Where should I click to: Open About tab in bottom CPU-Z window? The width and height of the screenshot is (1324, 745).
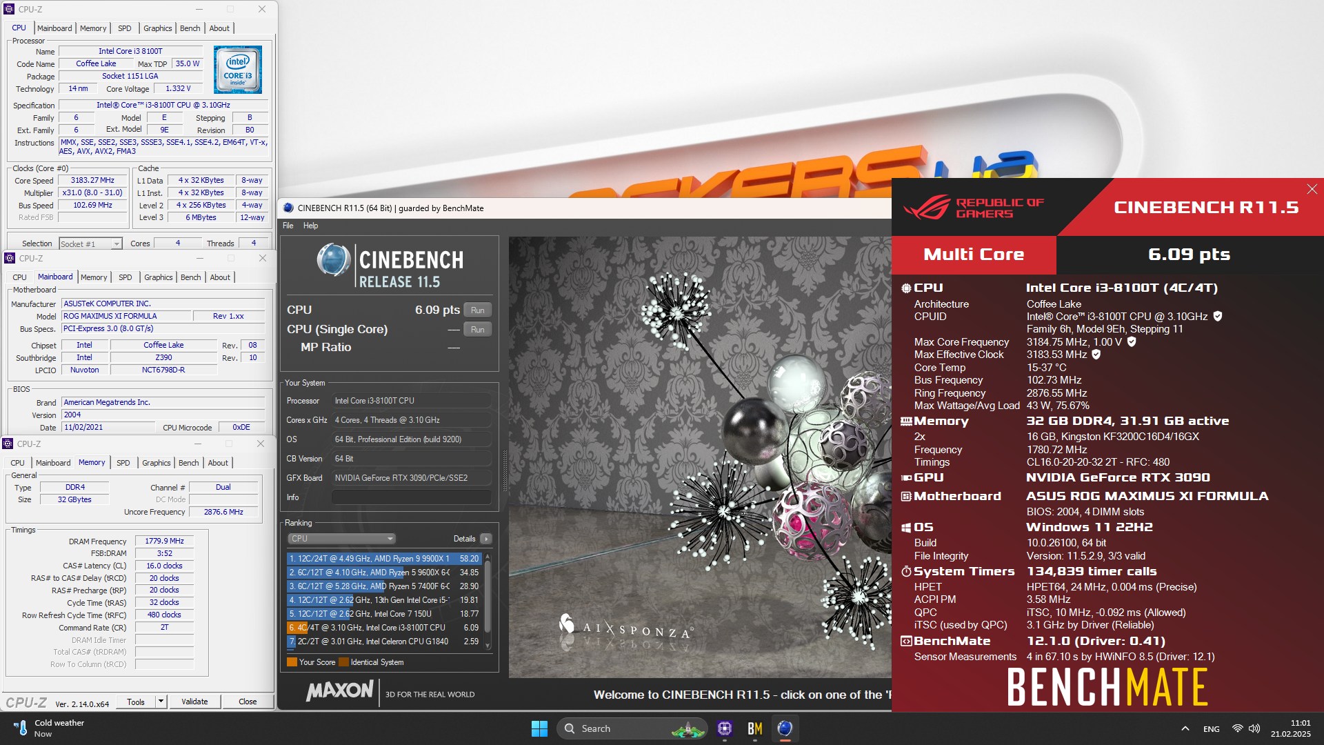tap(218, 463)
